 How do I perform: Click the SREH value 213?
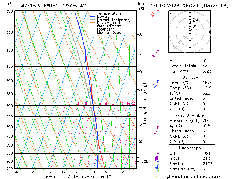tap(207, 158)
